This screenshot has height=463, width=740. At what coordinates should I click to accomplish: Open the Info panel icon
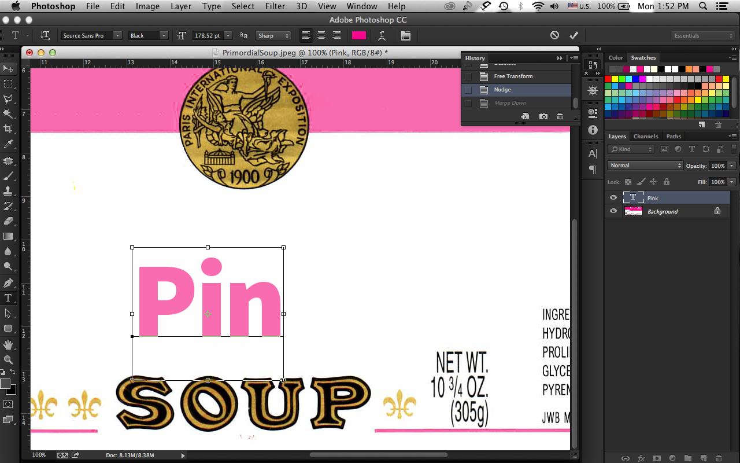coord(593,130)
